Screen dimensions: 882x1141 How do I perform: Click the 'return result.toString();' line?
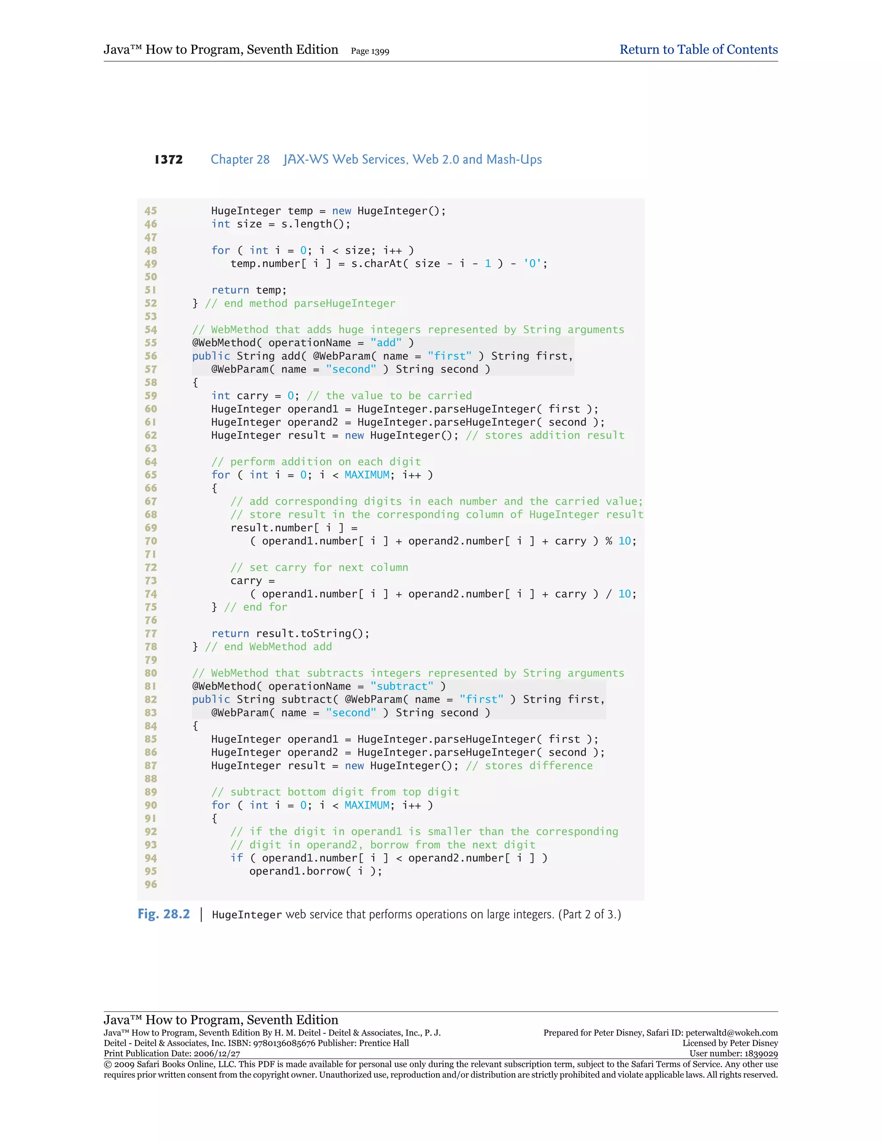(290, 633)
